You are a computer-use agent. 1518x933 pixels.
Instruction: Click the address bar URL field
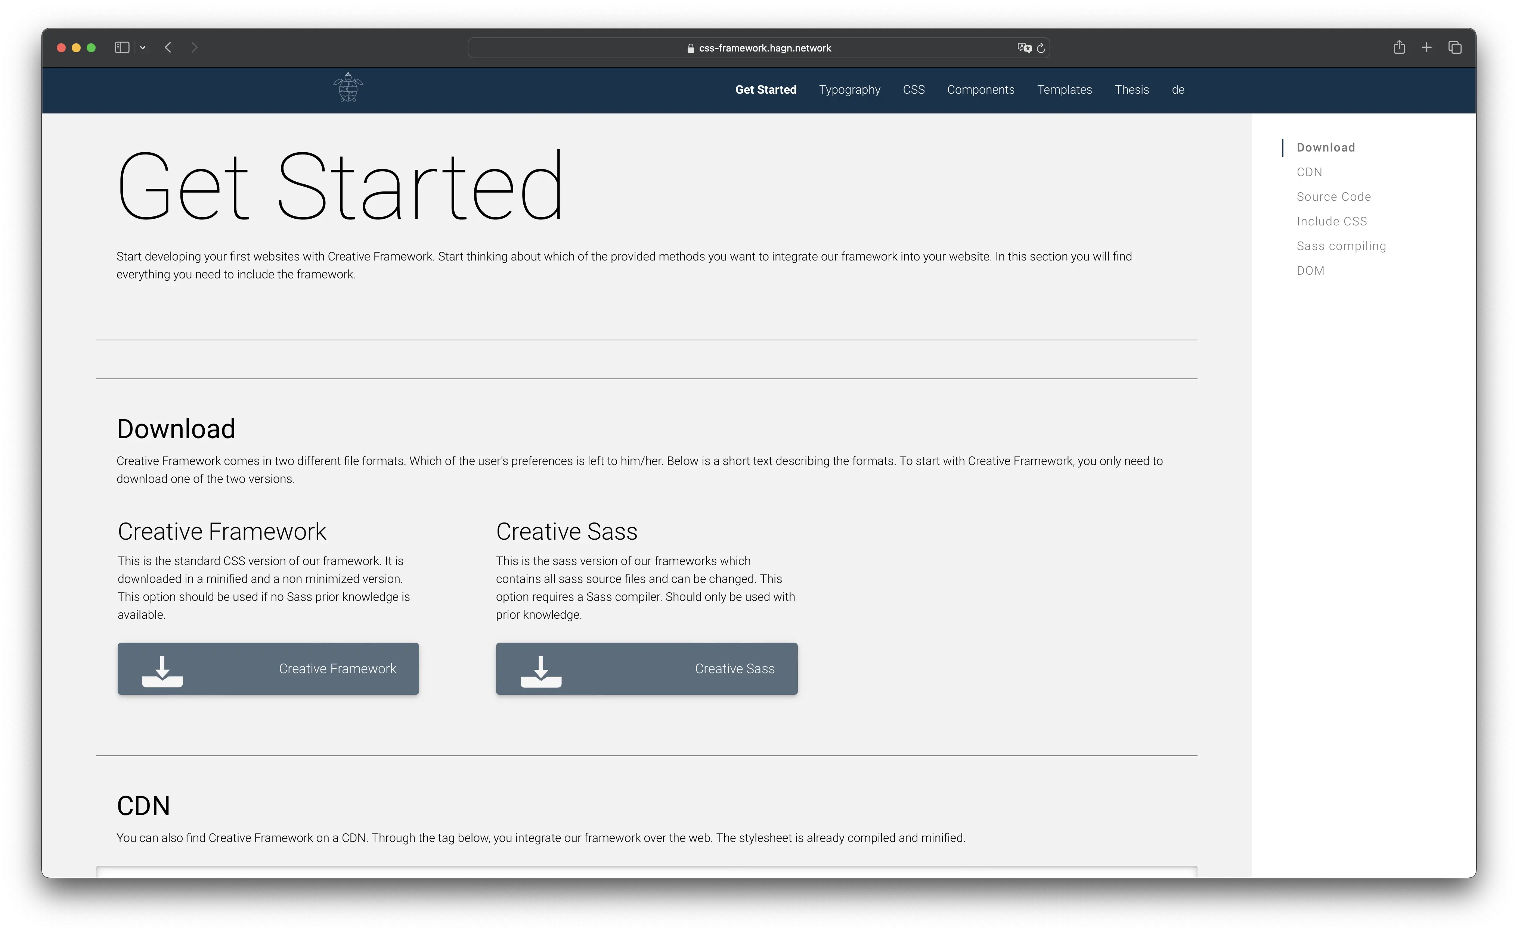click(x=764, y=48)
